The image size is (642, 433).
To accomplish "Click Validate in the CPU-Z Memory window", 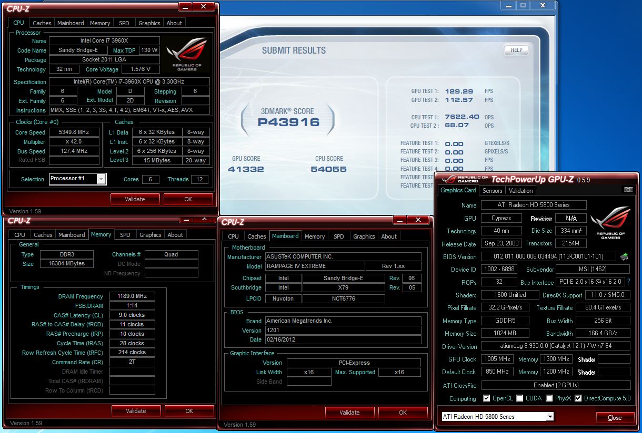I will tap(136, 411).
